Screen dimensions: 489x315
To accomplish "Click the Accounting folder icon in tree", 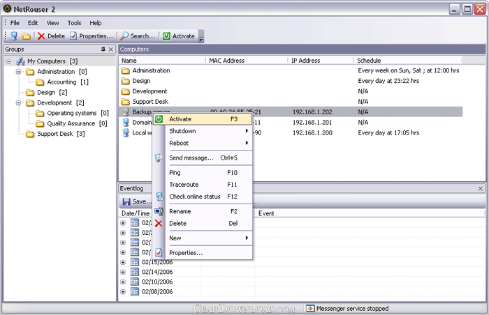I will point(40,82).
